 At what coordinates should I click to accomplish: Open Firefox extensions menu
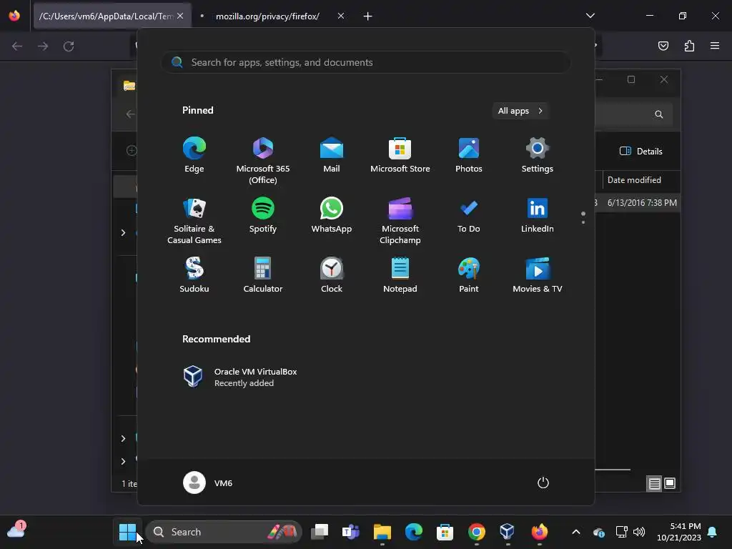[689, 46]
